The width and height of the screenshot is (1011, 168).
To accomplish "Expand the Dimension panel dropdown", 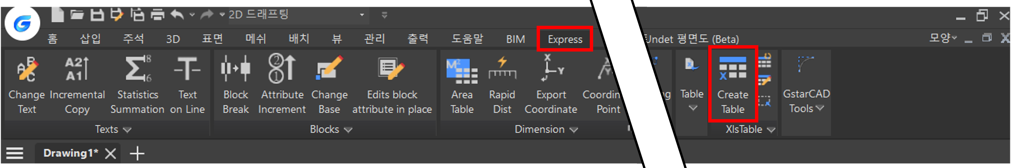I will [574, 130].
